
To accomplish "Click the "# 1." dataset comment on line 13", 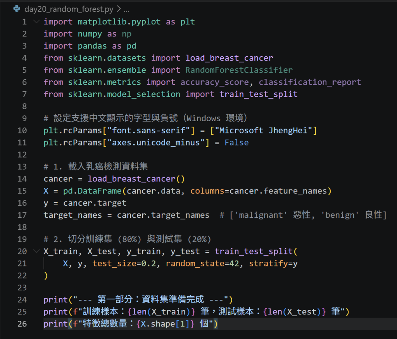I will click(96, 167).
